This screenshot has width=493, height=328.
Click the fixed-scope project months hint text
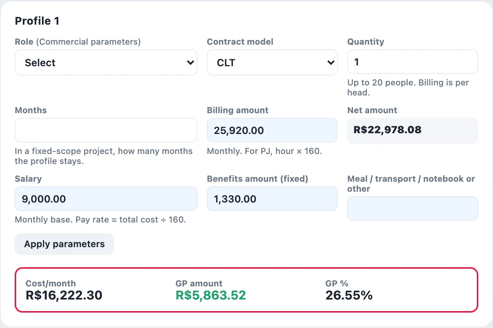[104, 156]
